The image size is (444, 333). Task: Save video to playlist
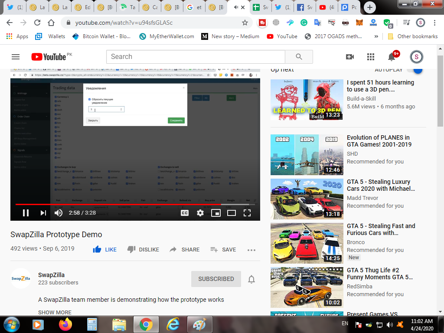point(223,249)
